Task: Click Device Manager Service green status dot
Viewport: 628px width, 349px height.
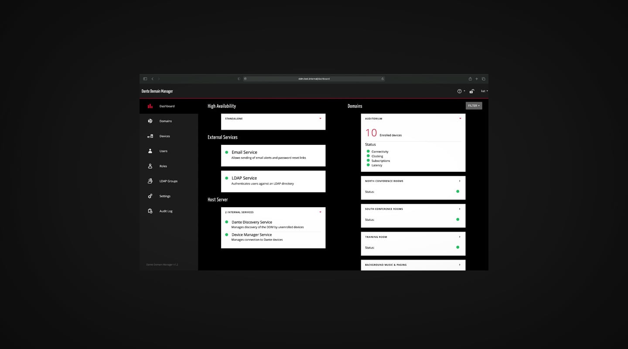Action: [227, 235]
